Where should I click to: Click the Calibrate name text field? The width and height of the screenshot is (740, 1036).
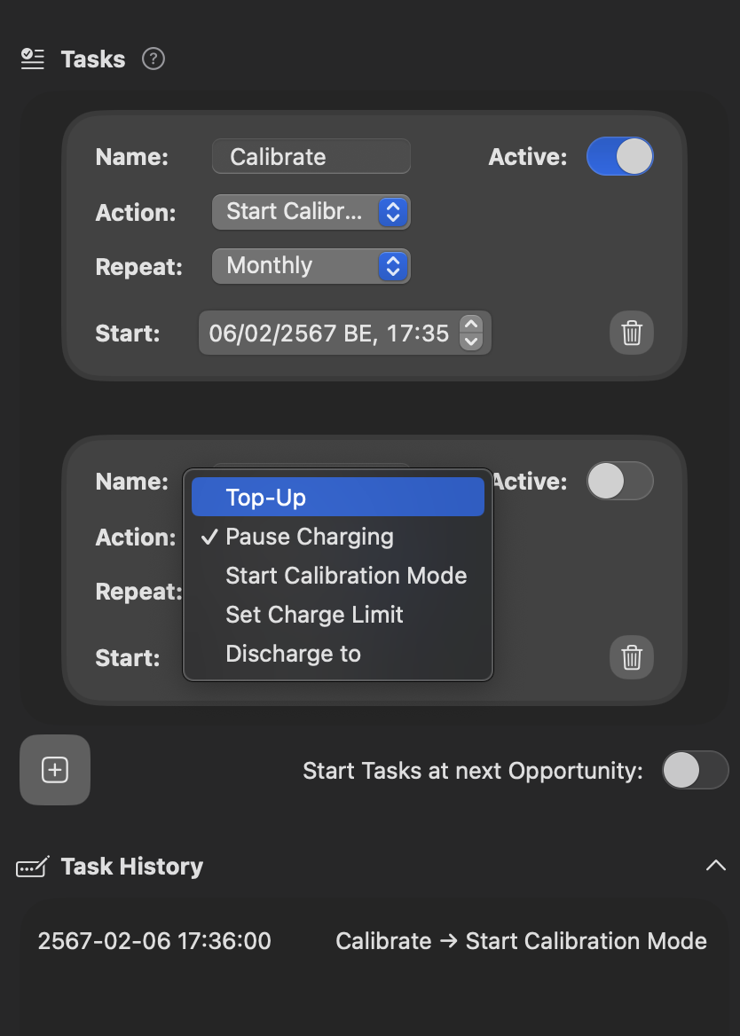311,157
